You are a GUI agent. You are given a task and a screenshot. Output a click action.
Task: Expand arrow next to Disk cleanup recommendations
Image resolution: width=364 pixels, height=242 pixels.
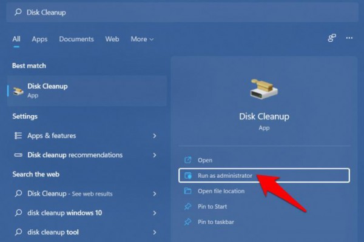point(155,155)
